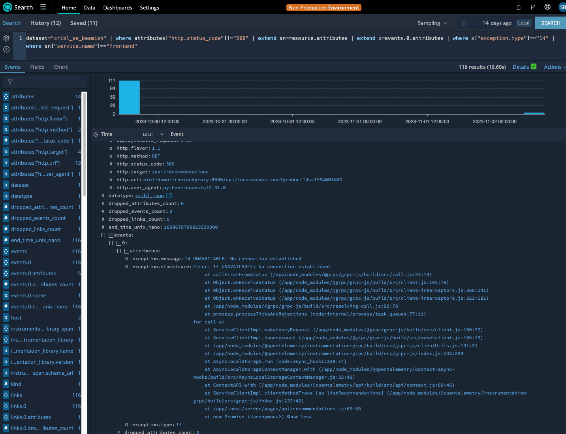Viewport: 566px width, 434px height.
Task: Open the Sampling dropdown
Action: (432, 23)
